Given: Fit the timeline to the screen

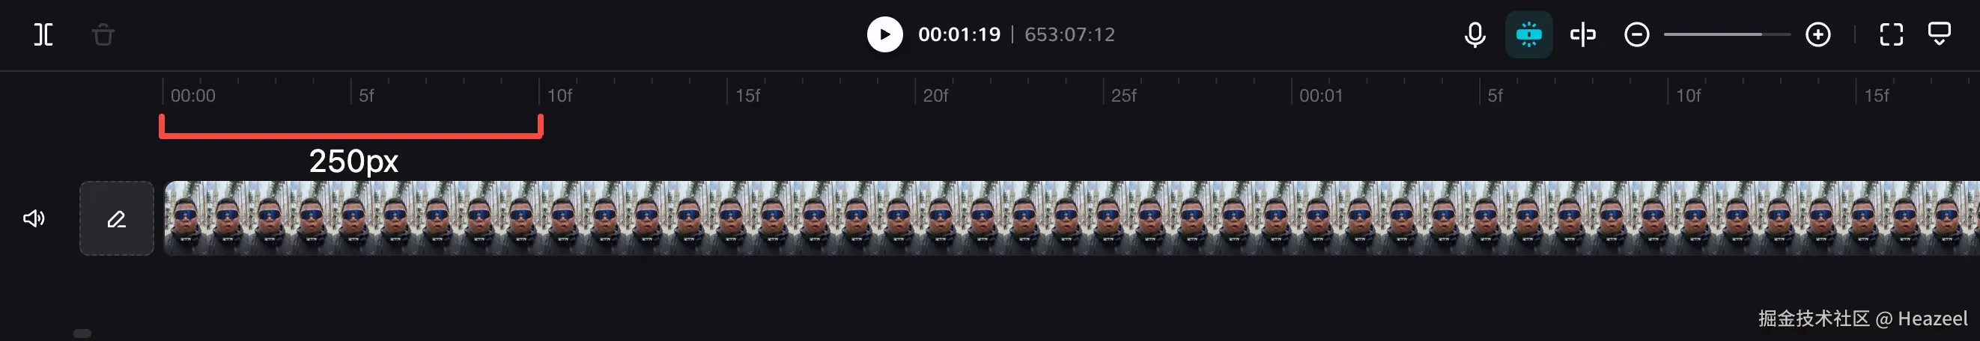Looking at the screenshot, I should click(1891, 34).
